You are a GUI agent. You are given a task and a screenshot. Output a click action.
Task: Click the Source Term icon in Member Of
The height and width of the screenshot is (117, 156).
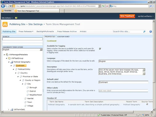tap(147, 104)
